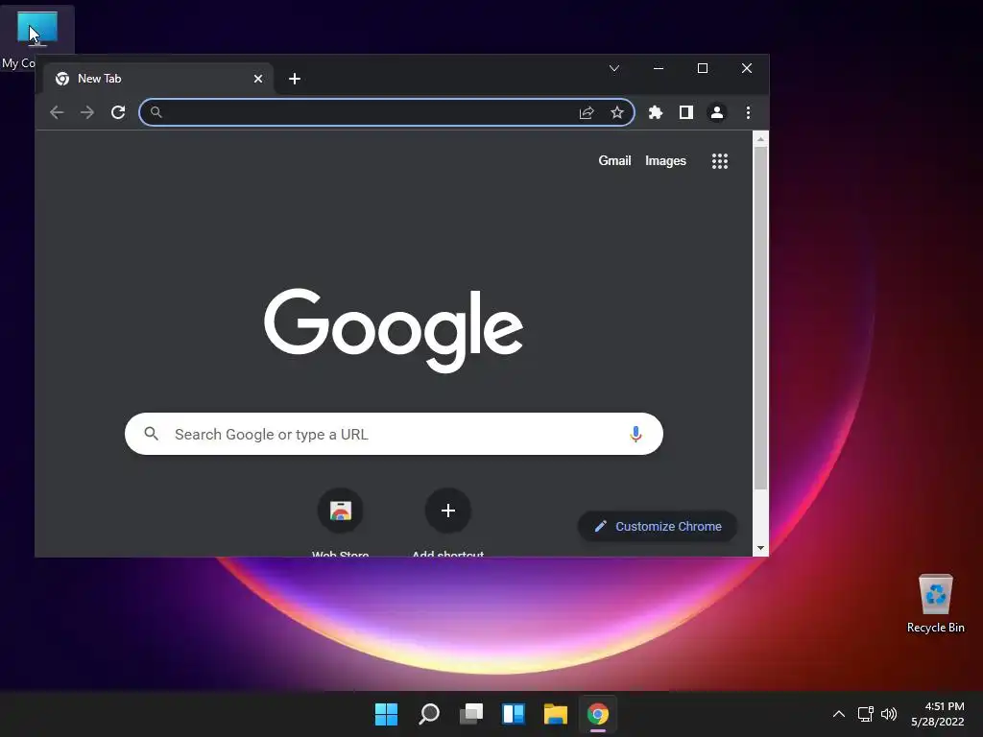Click the back navigation arrow

coord(57,112)
